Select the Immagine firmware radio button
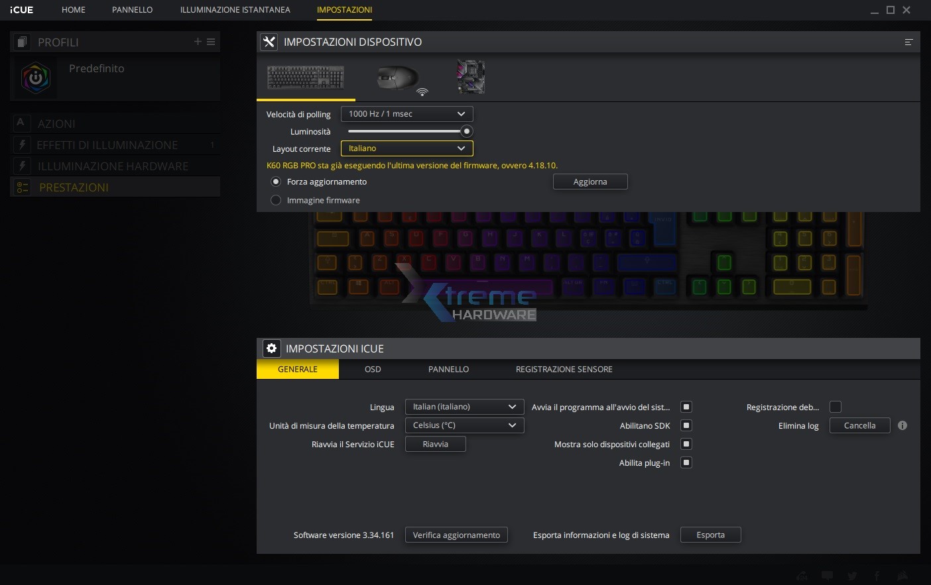Image resolution: width=931 pixels, height=585 pixels. [276, 200]
